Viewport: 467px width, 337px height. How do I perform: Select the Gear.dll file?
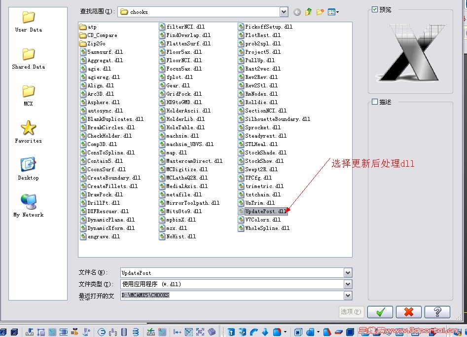pyautogui.click(x=175, y=85)
